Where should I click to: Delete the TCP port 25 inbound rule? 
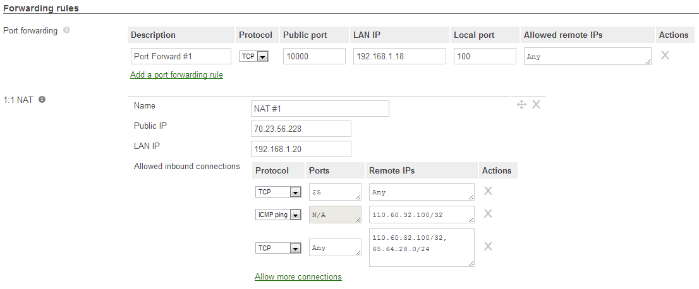pos(488,191)
